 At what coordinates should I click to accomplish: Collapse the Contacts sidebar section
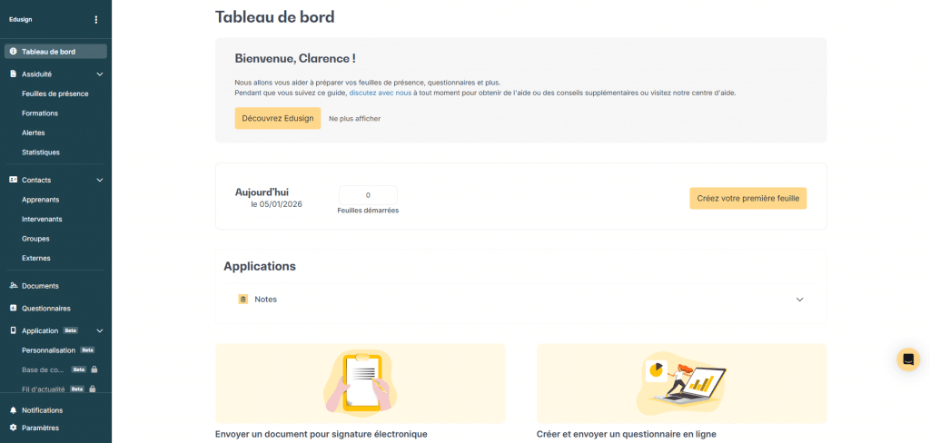pyautogui.click(x=100, y=180)
